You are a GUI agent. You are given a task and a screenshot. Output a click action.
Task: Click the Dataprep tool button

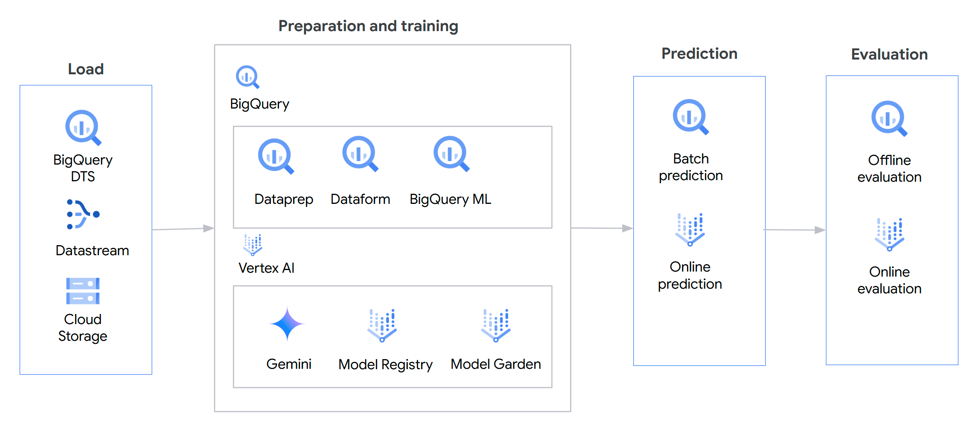(275, 155)
